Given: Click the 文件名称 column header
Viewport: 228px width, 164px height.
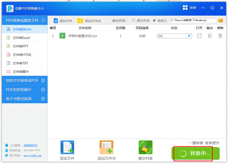Looking at the screenshot, I should point(85,28).
